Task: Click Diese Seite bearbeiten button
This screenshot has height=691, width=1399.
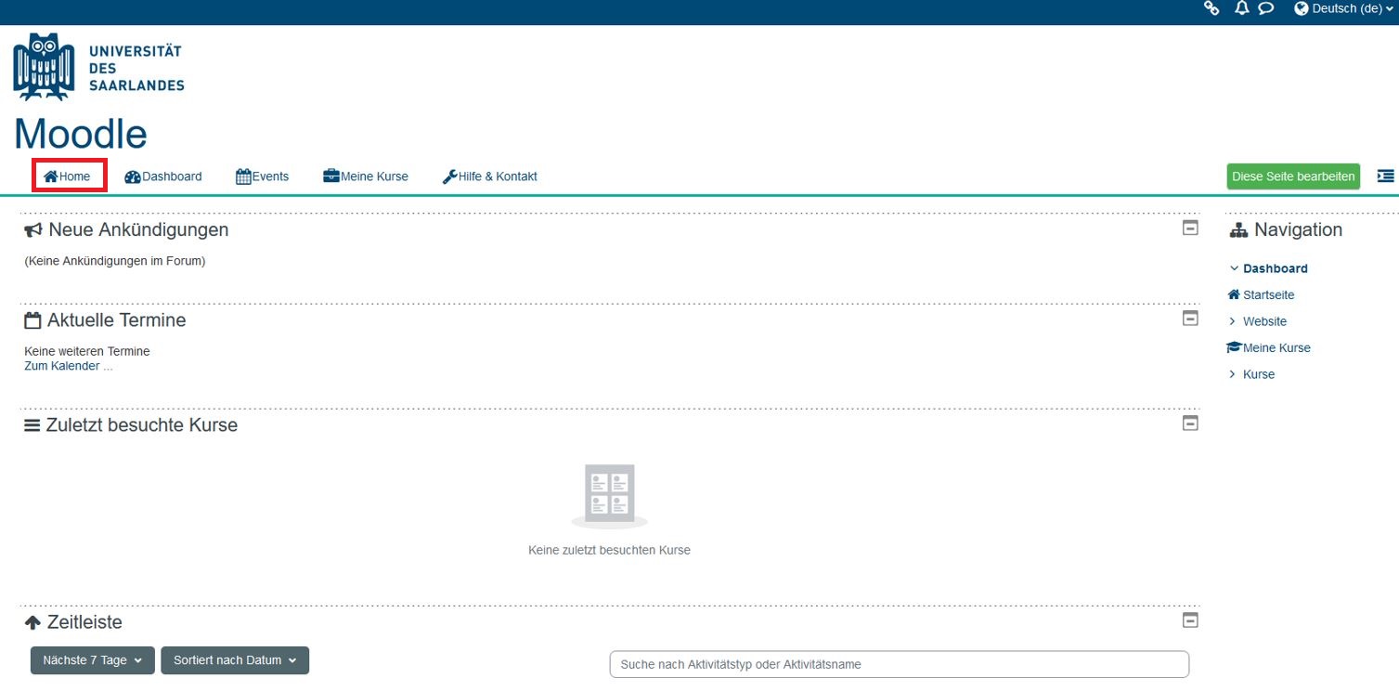Action: [1293, 176]
